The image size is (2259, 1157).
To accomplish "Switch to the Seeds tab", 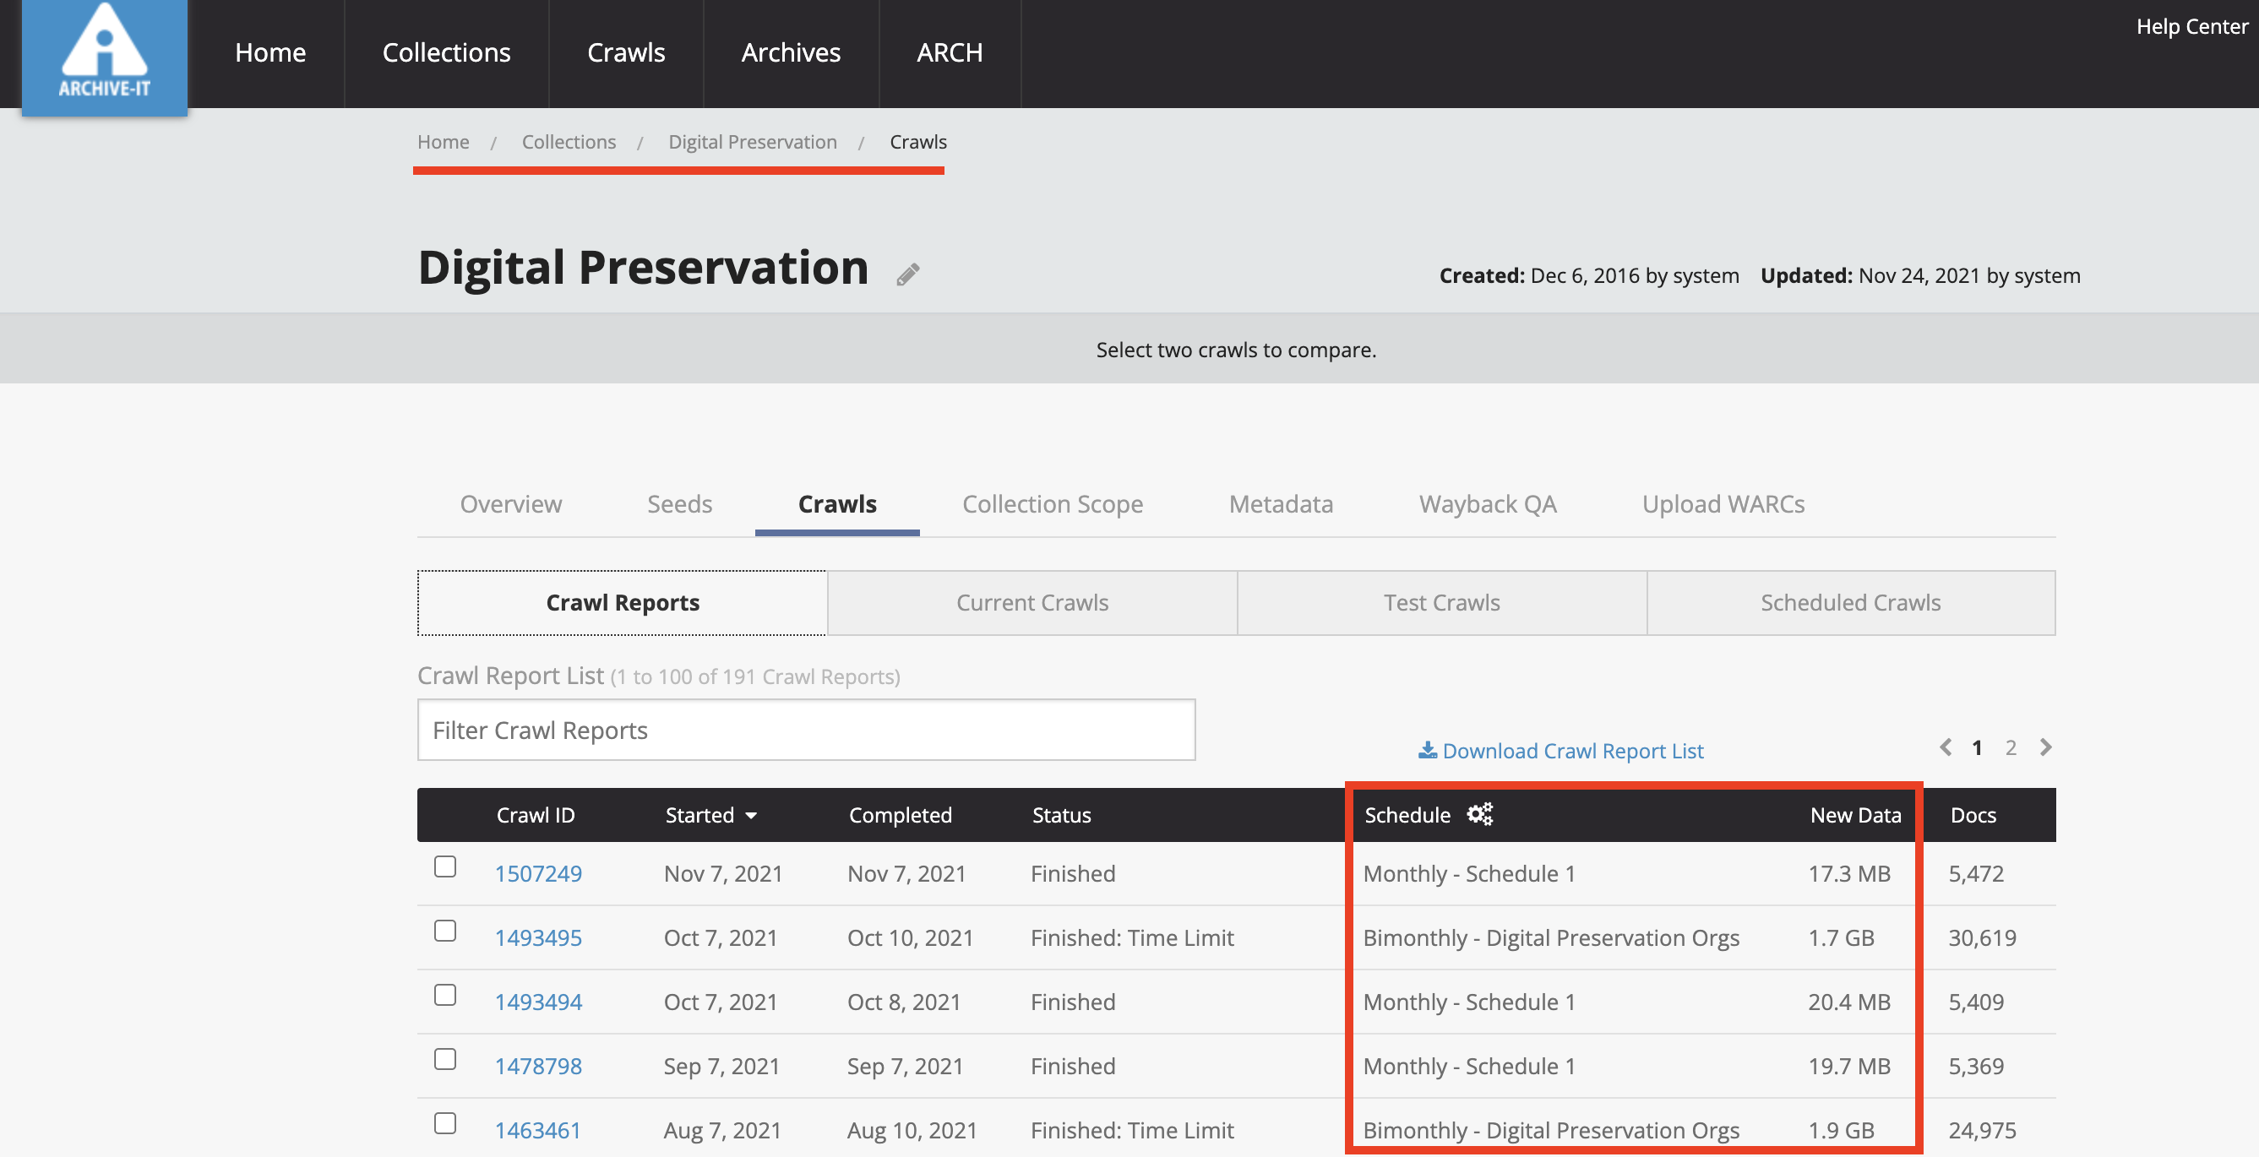I will point(679,504).
